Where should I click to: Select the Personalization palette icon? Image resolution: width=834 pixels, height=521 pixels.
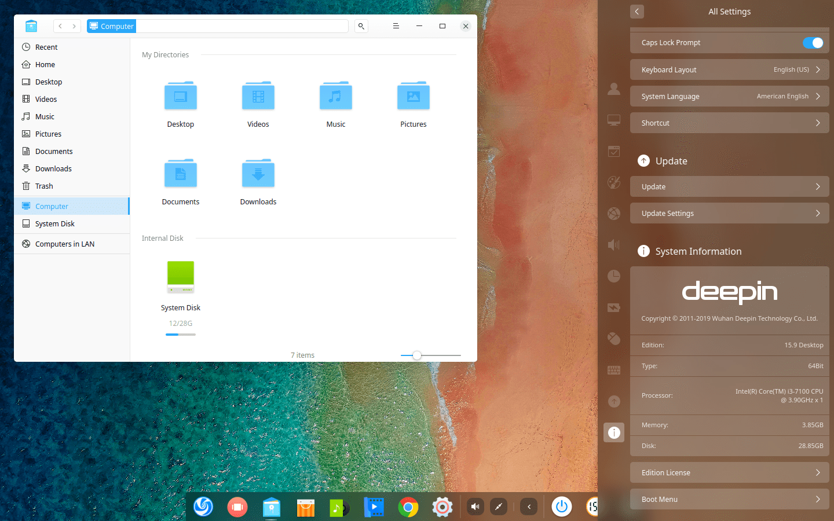614,182
